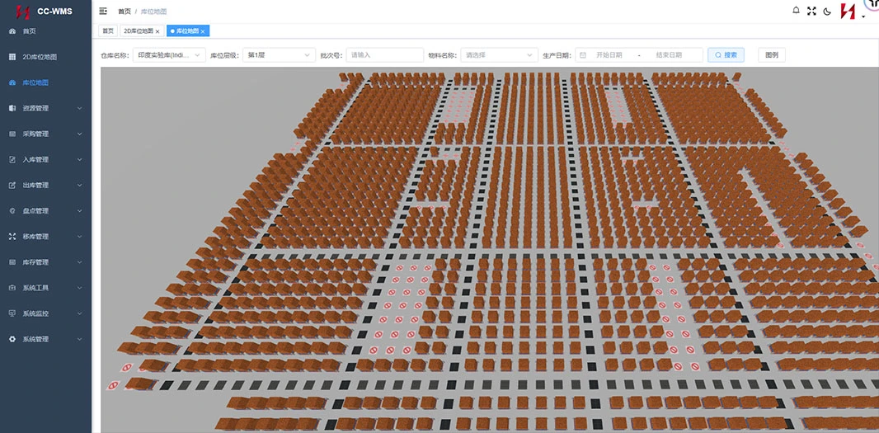Focus the 批次号 input field
This screenshot has height=433, width=879.
click(x=384, y=55)
